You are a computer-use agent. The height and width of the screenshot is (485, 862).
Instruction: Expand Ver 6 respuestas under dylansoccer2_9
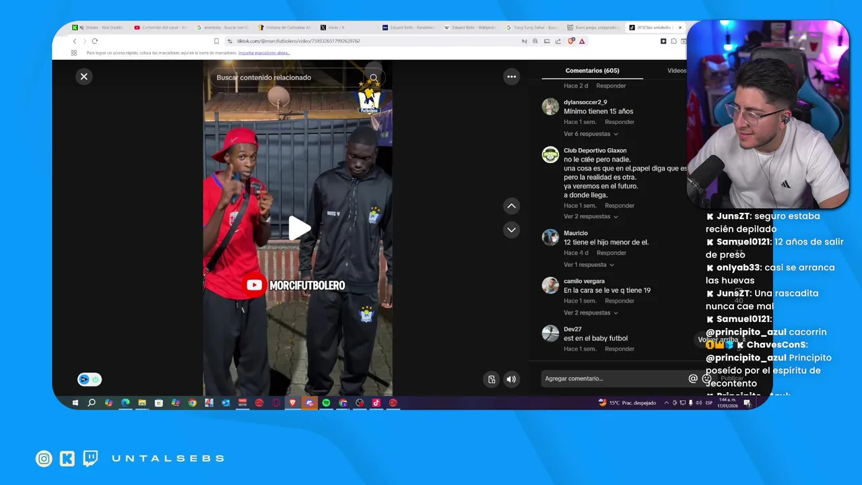pos(591,134)
